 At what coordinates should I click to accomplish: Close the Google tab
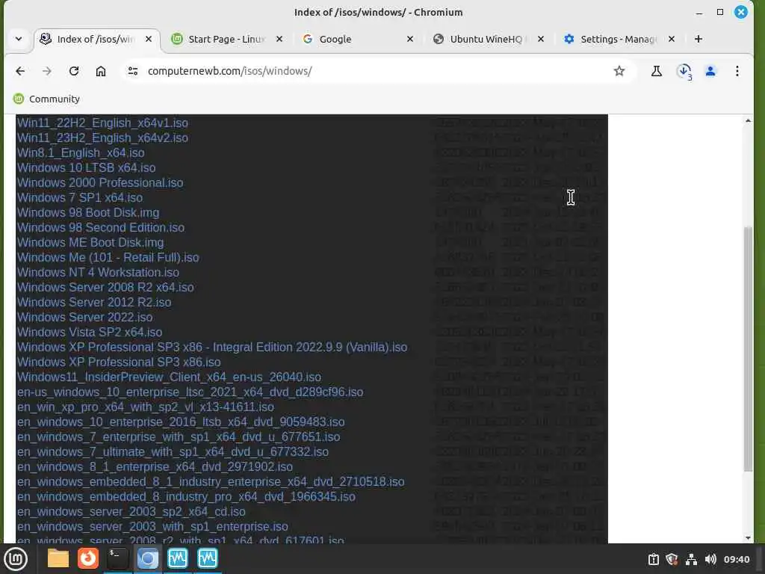pyautogui.click(x=410, y=39)
